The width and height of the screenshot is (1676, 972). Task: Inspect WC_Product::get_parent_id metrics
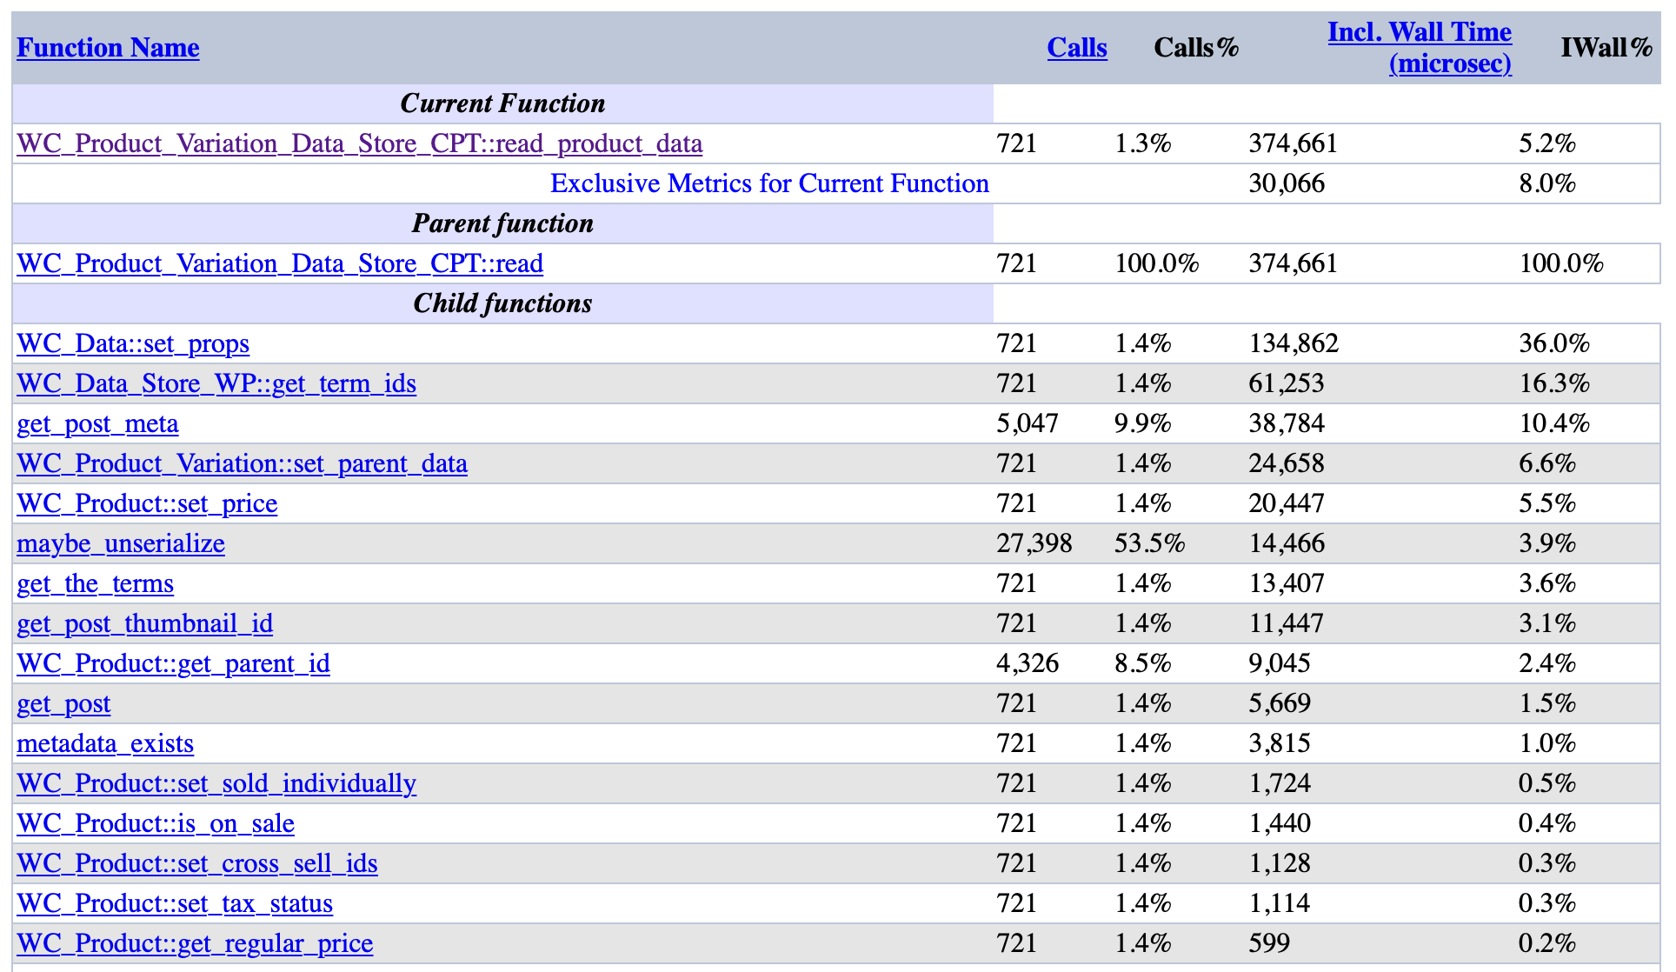[173, 663]
